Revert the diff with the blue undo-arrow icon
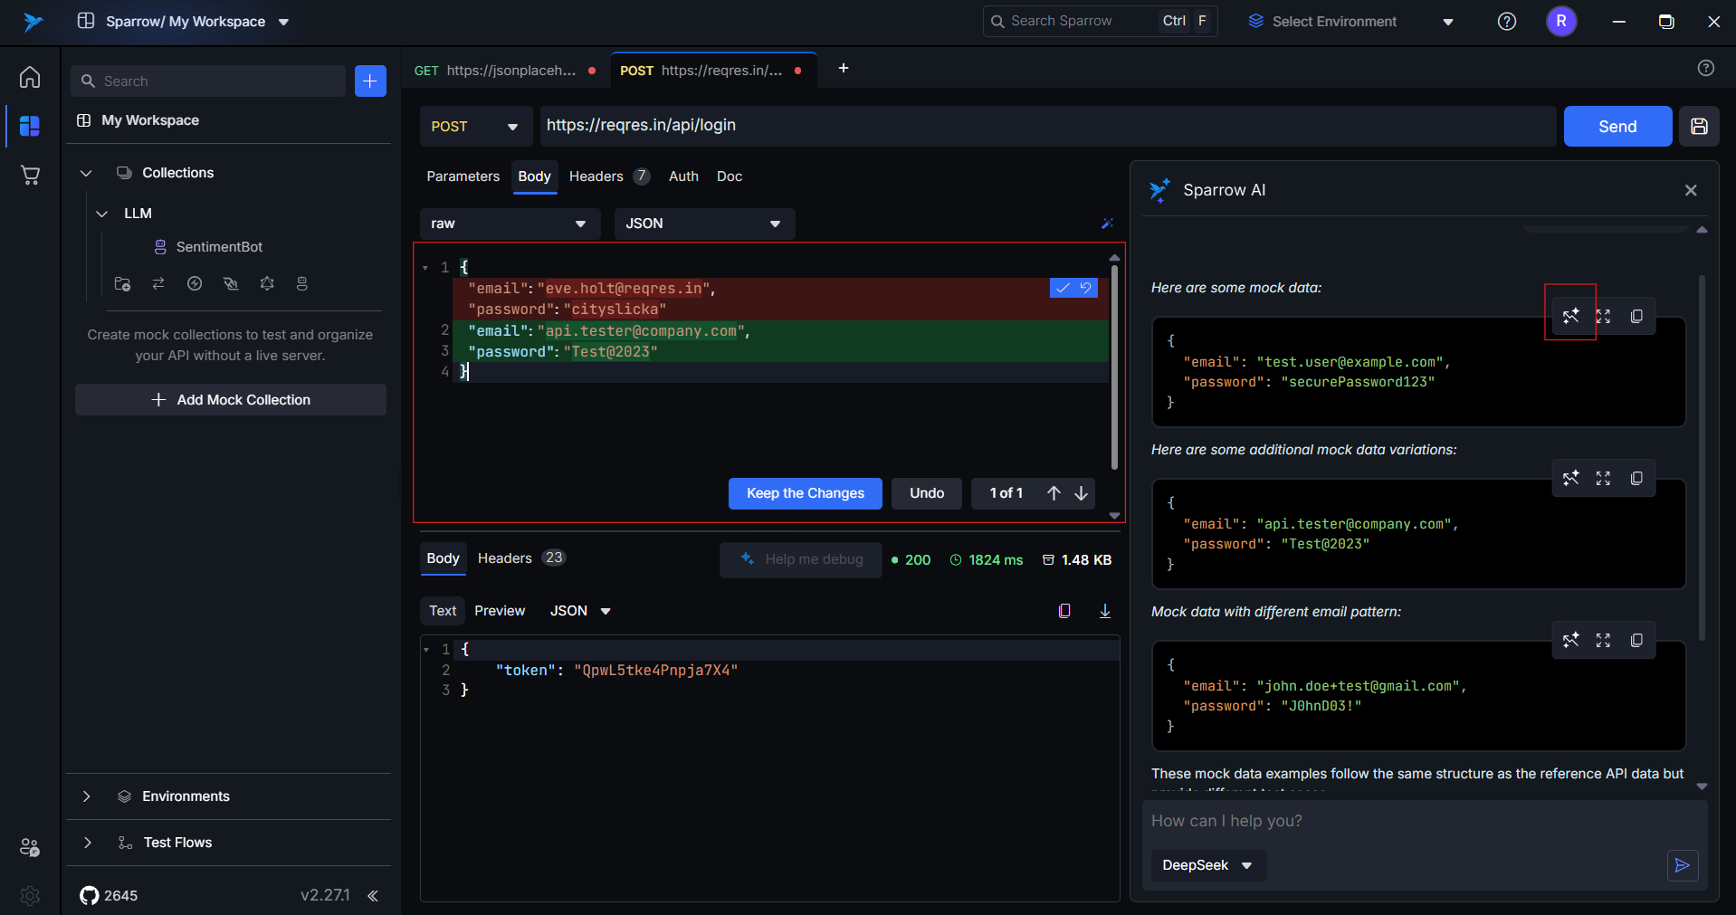Screen dimensions: 1736x915 tap(1086, 288)
